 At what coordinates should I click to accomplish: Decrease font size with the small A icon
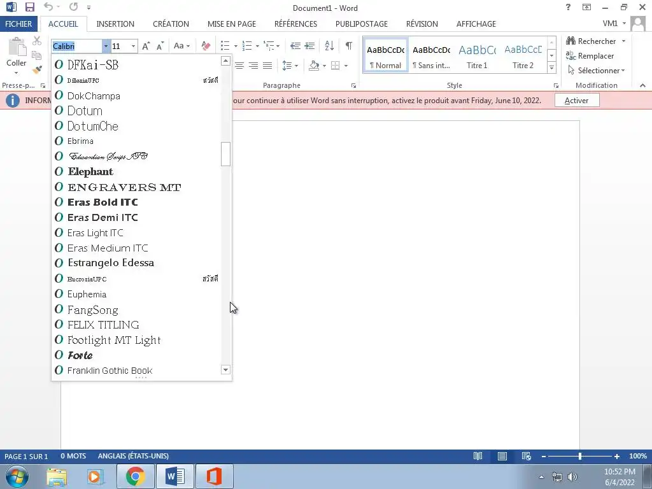[x=160, y=46]
